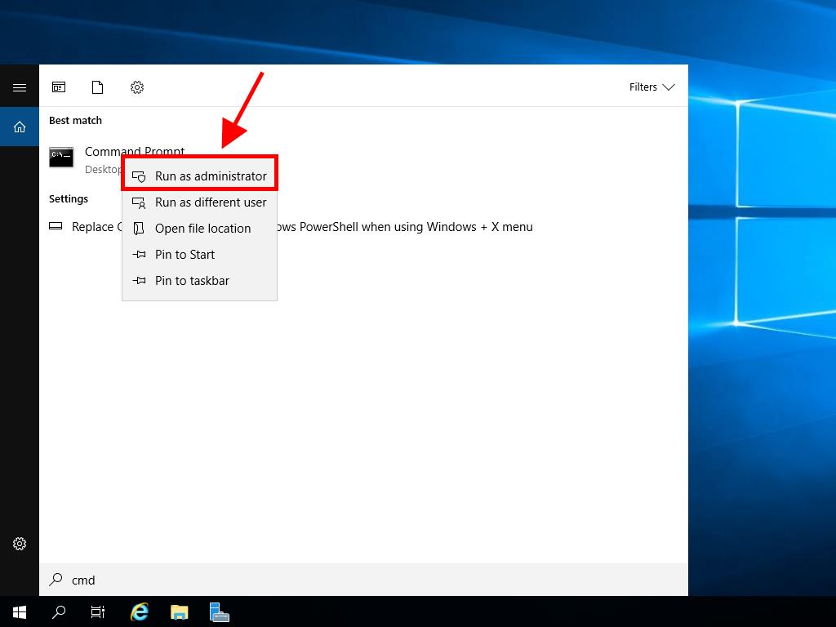Viewport: 836px width, 627px height.
Task: Open the hamburger menu in search panel
Action: tap(20, 87)
